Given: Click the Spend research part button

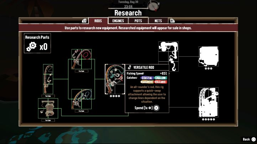Looking at the screenshot, I should [147, 108].
